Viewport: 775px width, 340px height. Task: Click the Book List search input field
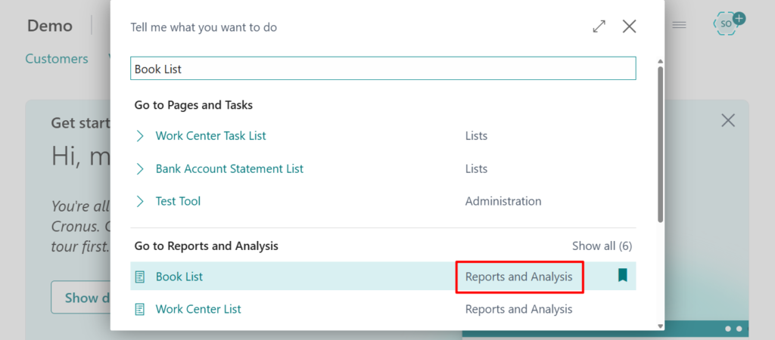[x=383, y=69]
